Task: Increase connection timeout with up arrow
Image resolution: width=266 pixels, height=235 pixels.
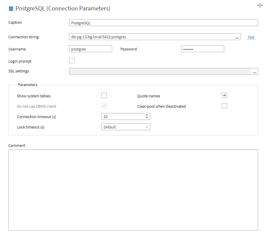Action: click(147, 115)
